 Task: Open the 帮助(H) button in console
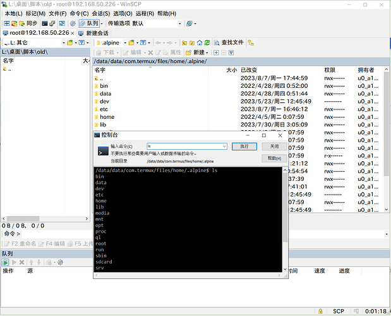coord(272,158)
